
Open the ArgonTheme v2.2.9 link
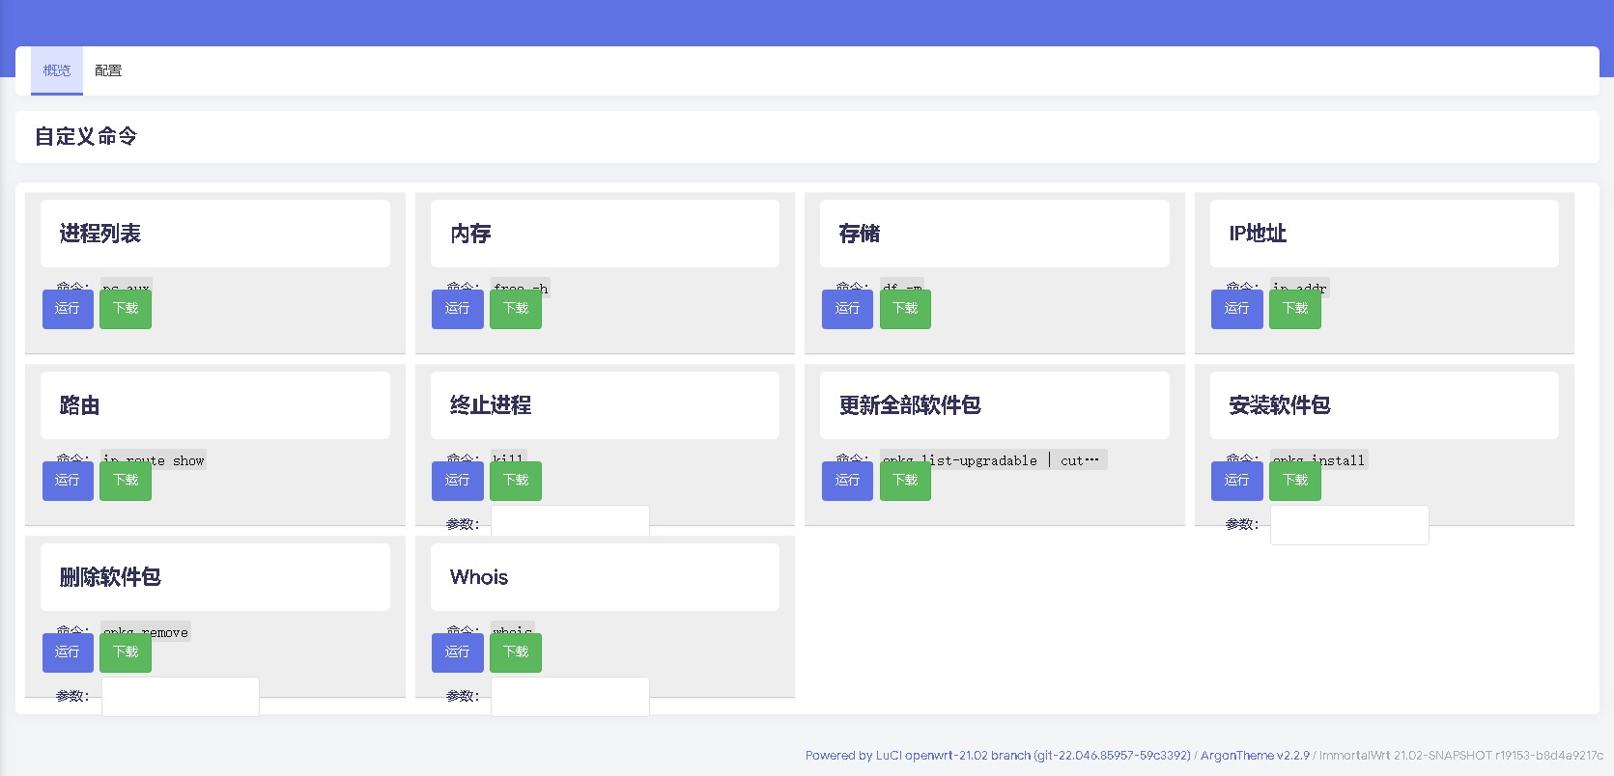[x=1255, y=756]
